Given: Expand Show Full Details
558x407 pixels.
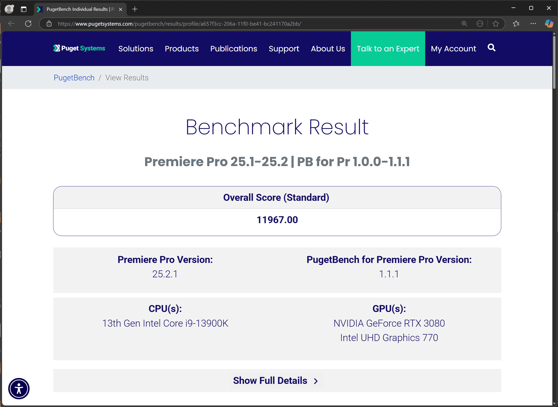Looking at the screenshot, I should coord(276,381).
